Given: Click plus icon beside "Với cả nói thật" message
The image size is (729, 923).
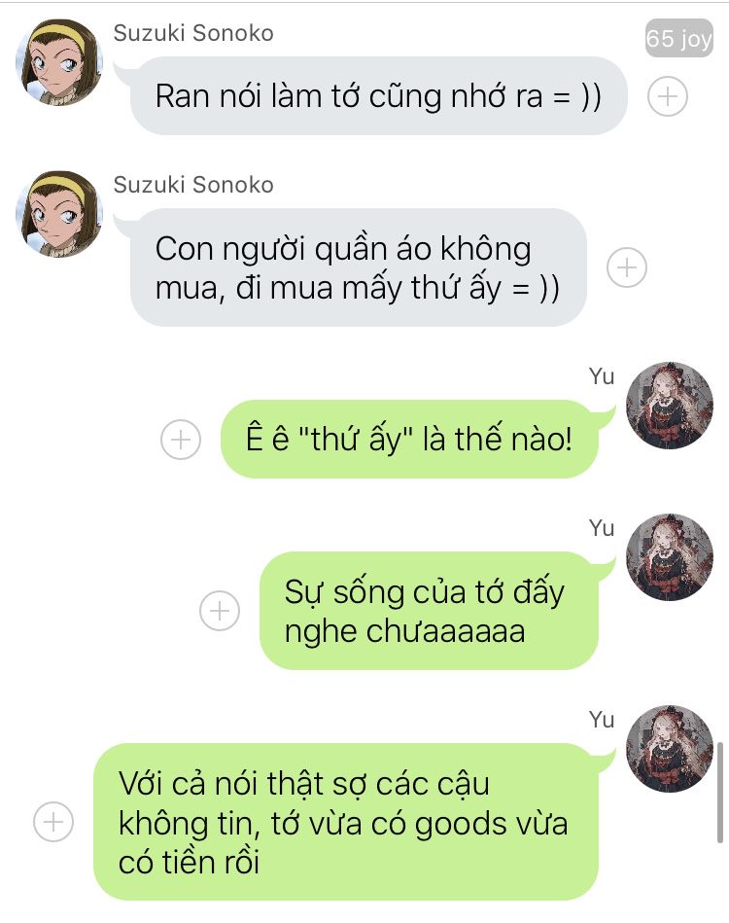Looking at the screenshot, I should coord(53,821).
